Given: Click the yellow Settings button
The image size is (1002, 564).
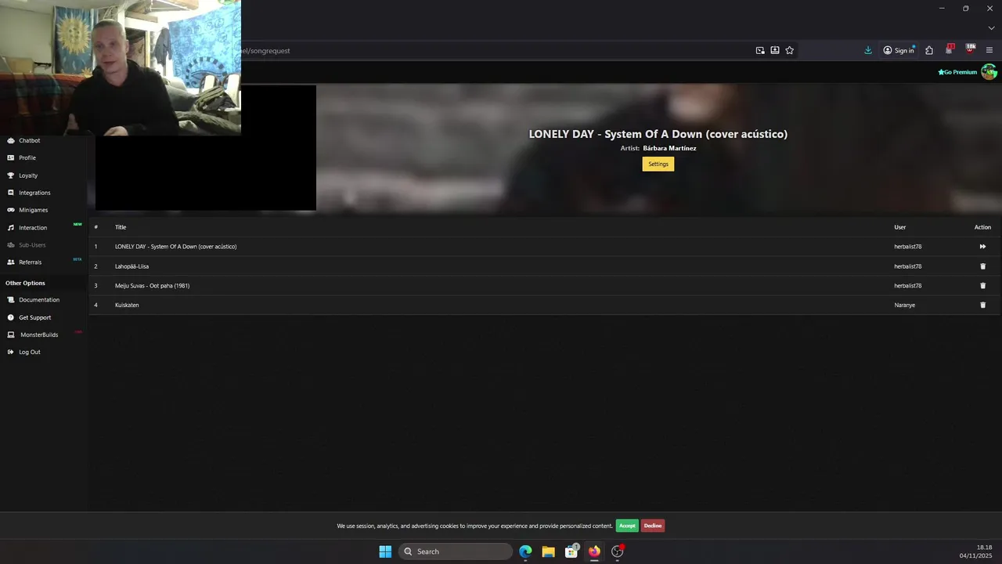Looking at the screenshot, I should (x=658, y=164).
